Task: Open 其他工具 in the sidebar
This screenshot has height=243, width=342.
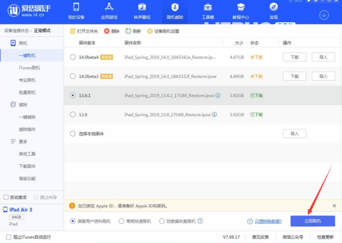Action: click(27, 154)
